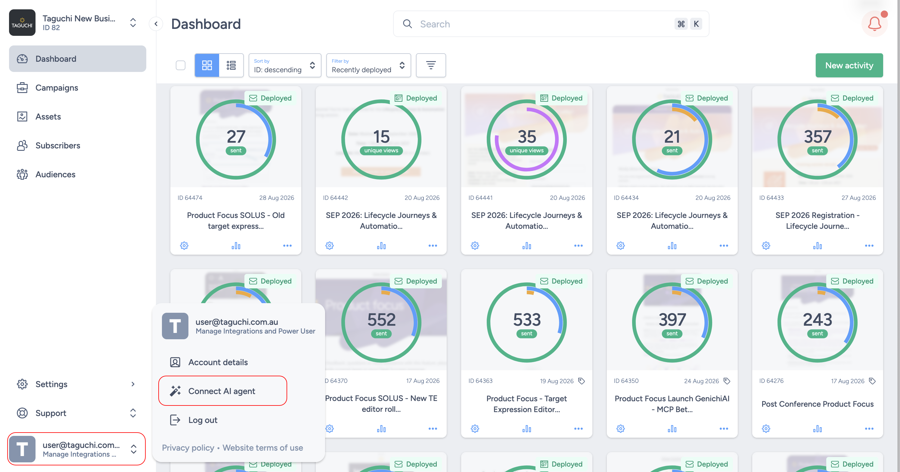Open Subscribers in the sidebar
The width and height of the screenshot is (900, 472).
pos(77,145)
